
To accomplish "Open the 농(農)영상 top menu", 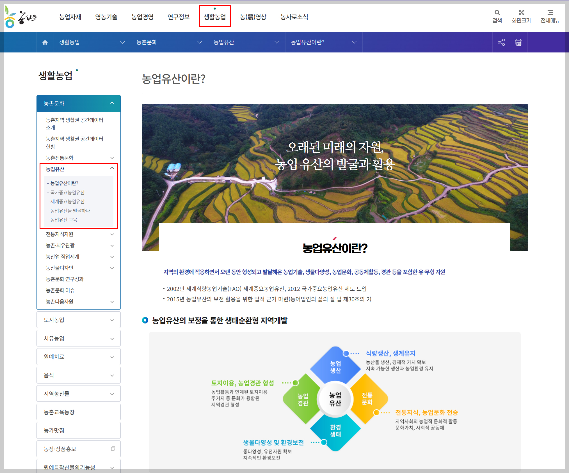I will coord(253,17).
